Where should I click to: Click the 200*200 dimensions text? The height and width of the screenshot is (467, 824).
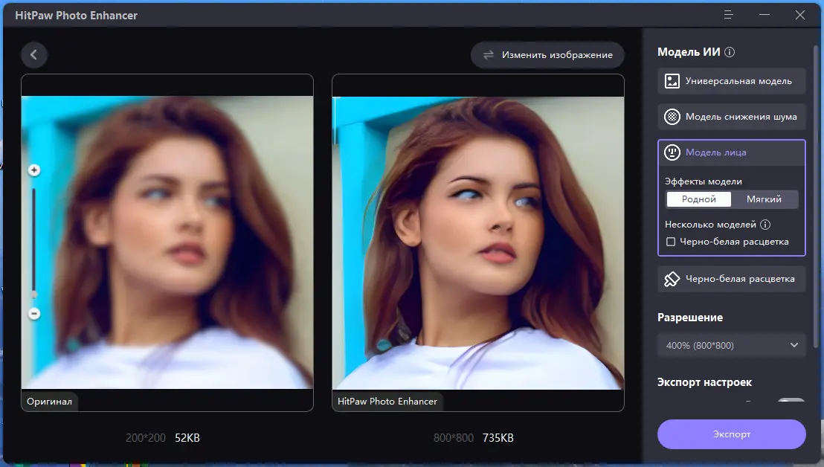(146, 437)
